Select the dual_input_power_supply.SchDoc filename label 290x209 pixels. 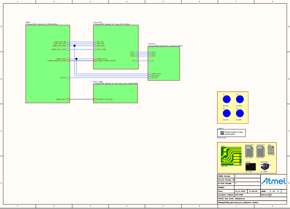point(116,83)
